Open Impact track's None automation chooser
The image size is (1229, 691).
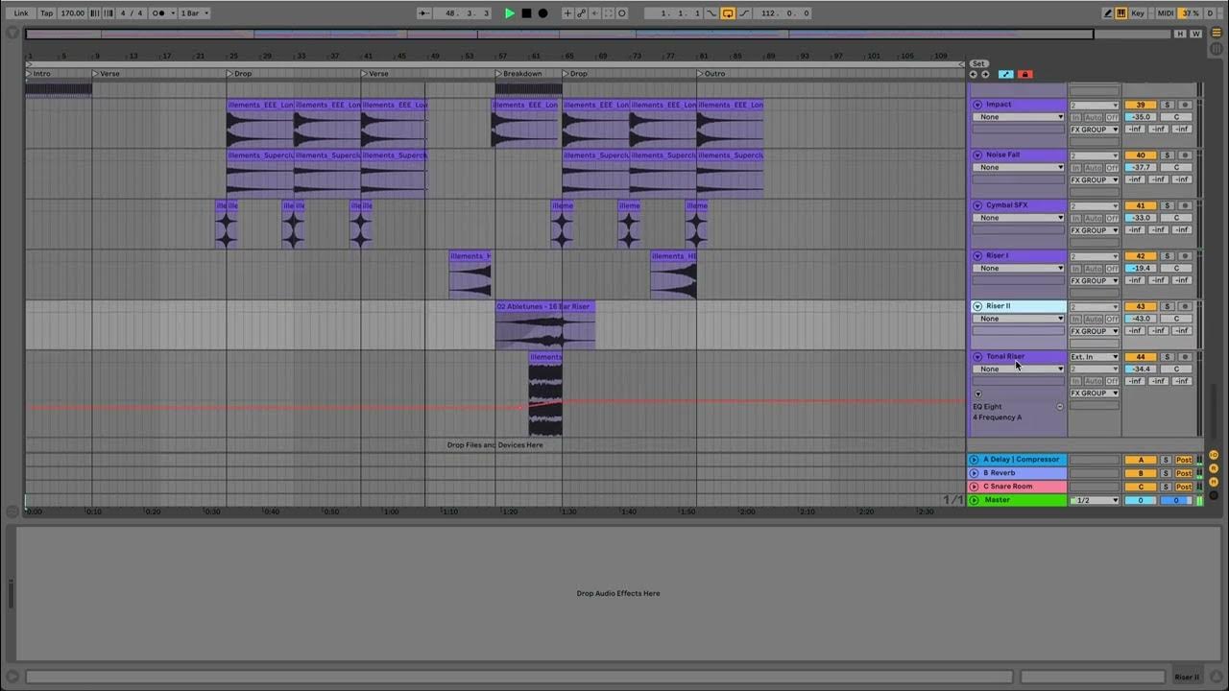pyautogui.click(x=1018, y=117)
